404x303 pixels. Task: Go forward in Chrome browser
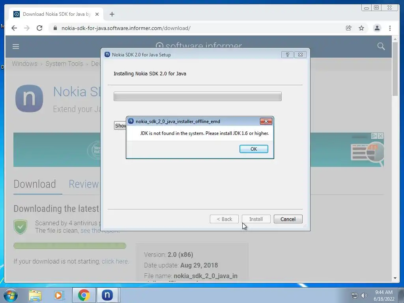[27, 28]
